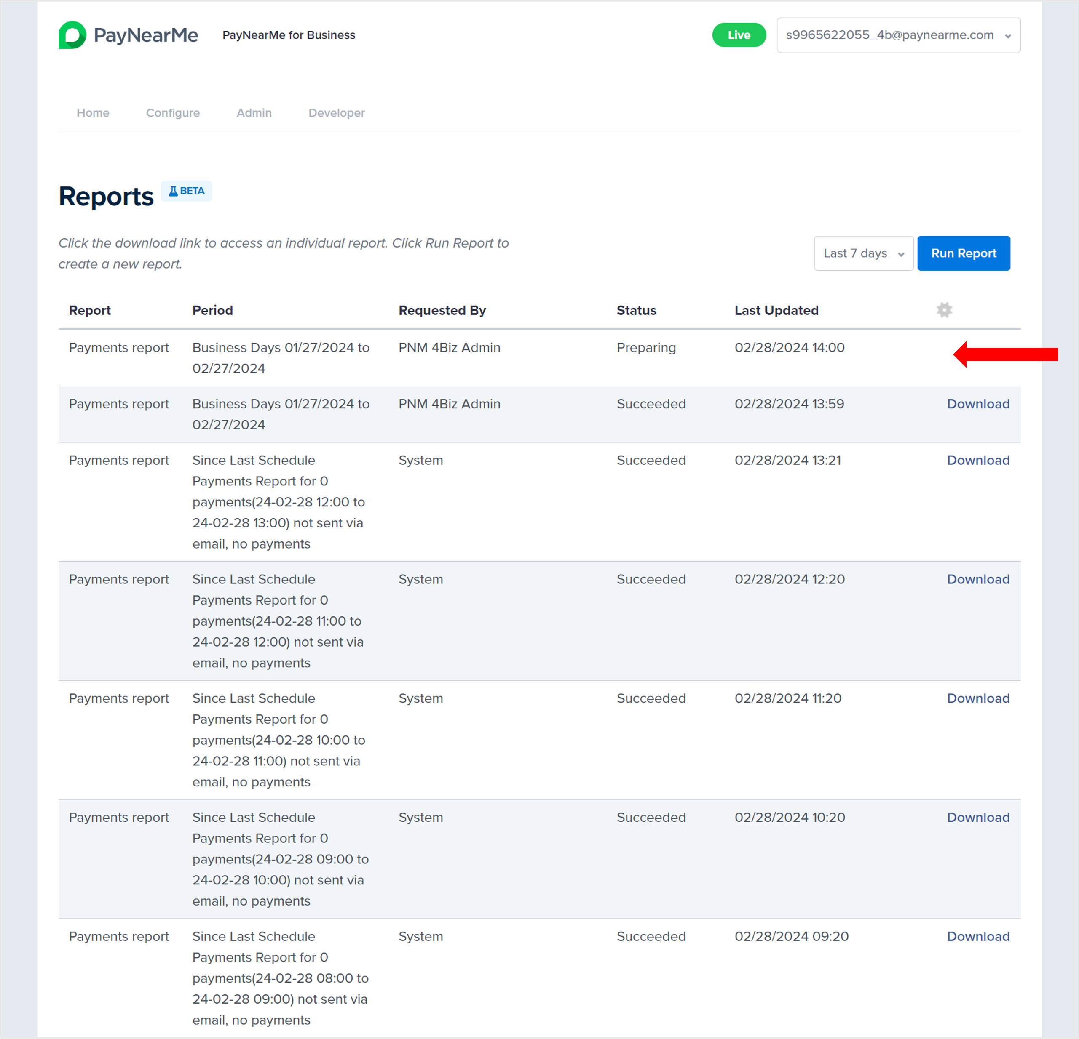The image size is (1079, 1039).
Task: Download the report updated at 09:20
Action: 978,937
